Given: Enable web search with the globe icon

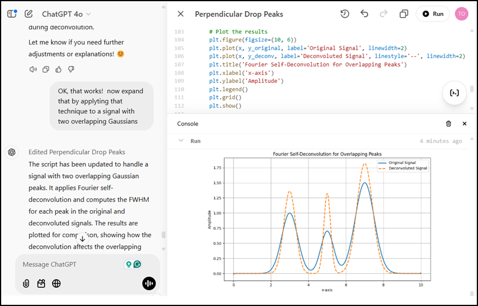Looking at the screenshot, I should tap(56, 283).
